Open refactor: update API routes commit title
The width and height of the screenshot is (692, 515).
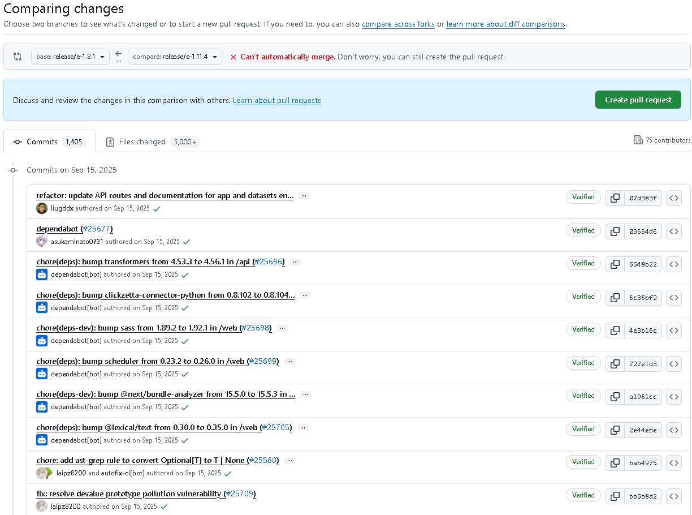(165, 196)
